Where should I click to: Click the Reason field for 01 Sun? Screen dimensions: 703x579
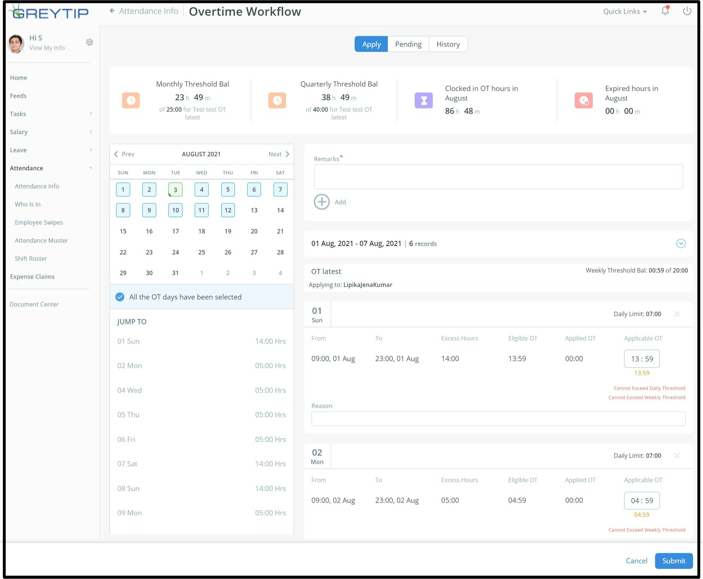[x=498, y=418]
